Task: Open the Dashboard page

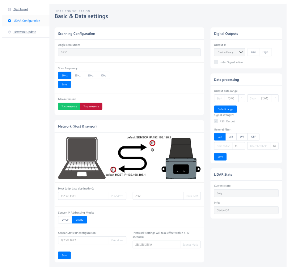Action: tap(21, 10)
